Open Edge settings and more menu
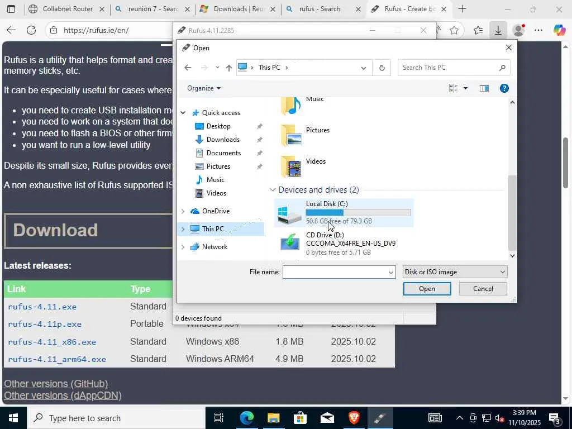The image size is (572, 429). (x=538, y=30)
